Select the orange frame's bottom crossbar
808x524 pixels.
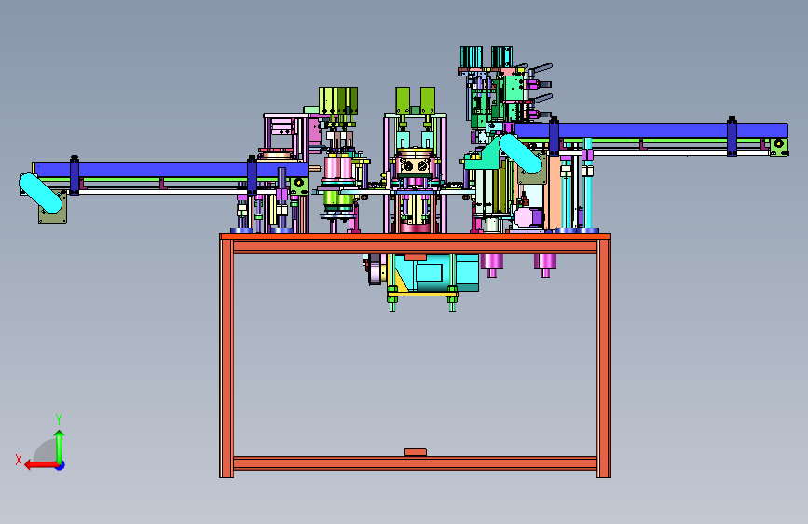coord(415,462)
